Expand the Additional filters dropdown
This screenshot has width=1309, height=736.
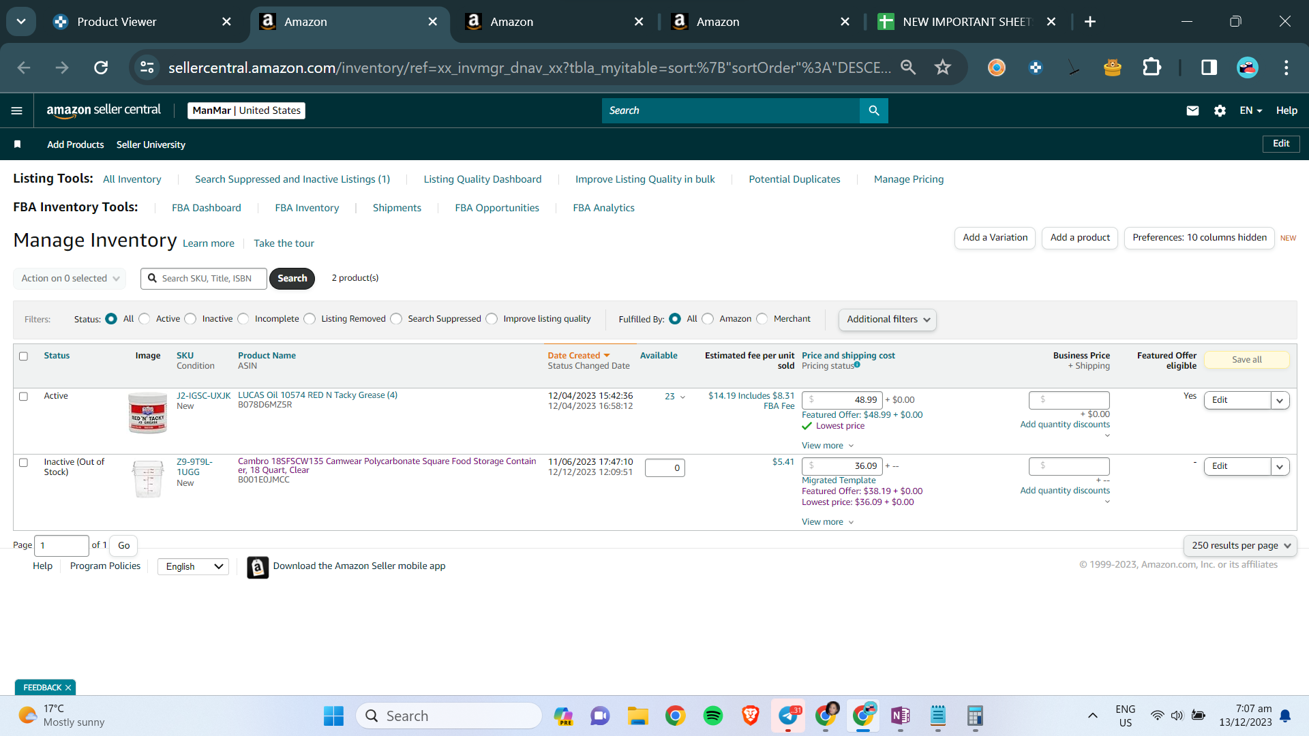click(888, 319)
